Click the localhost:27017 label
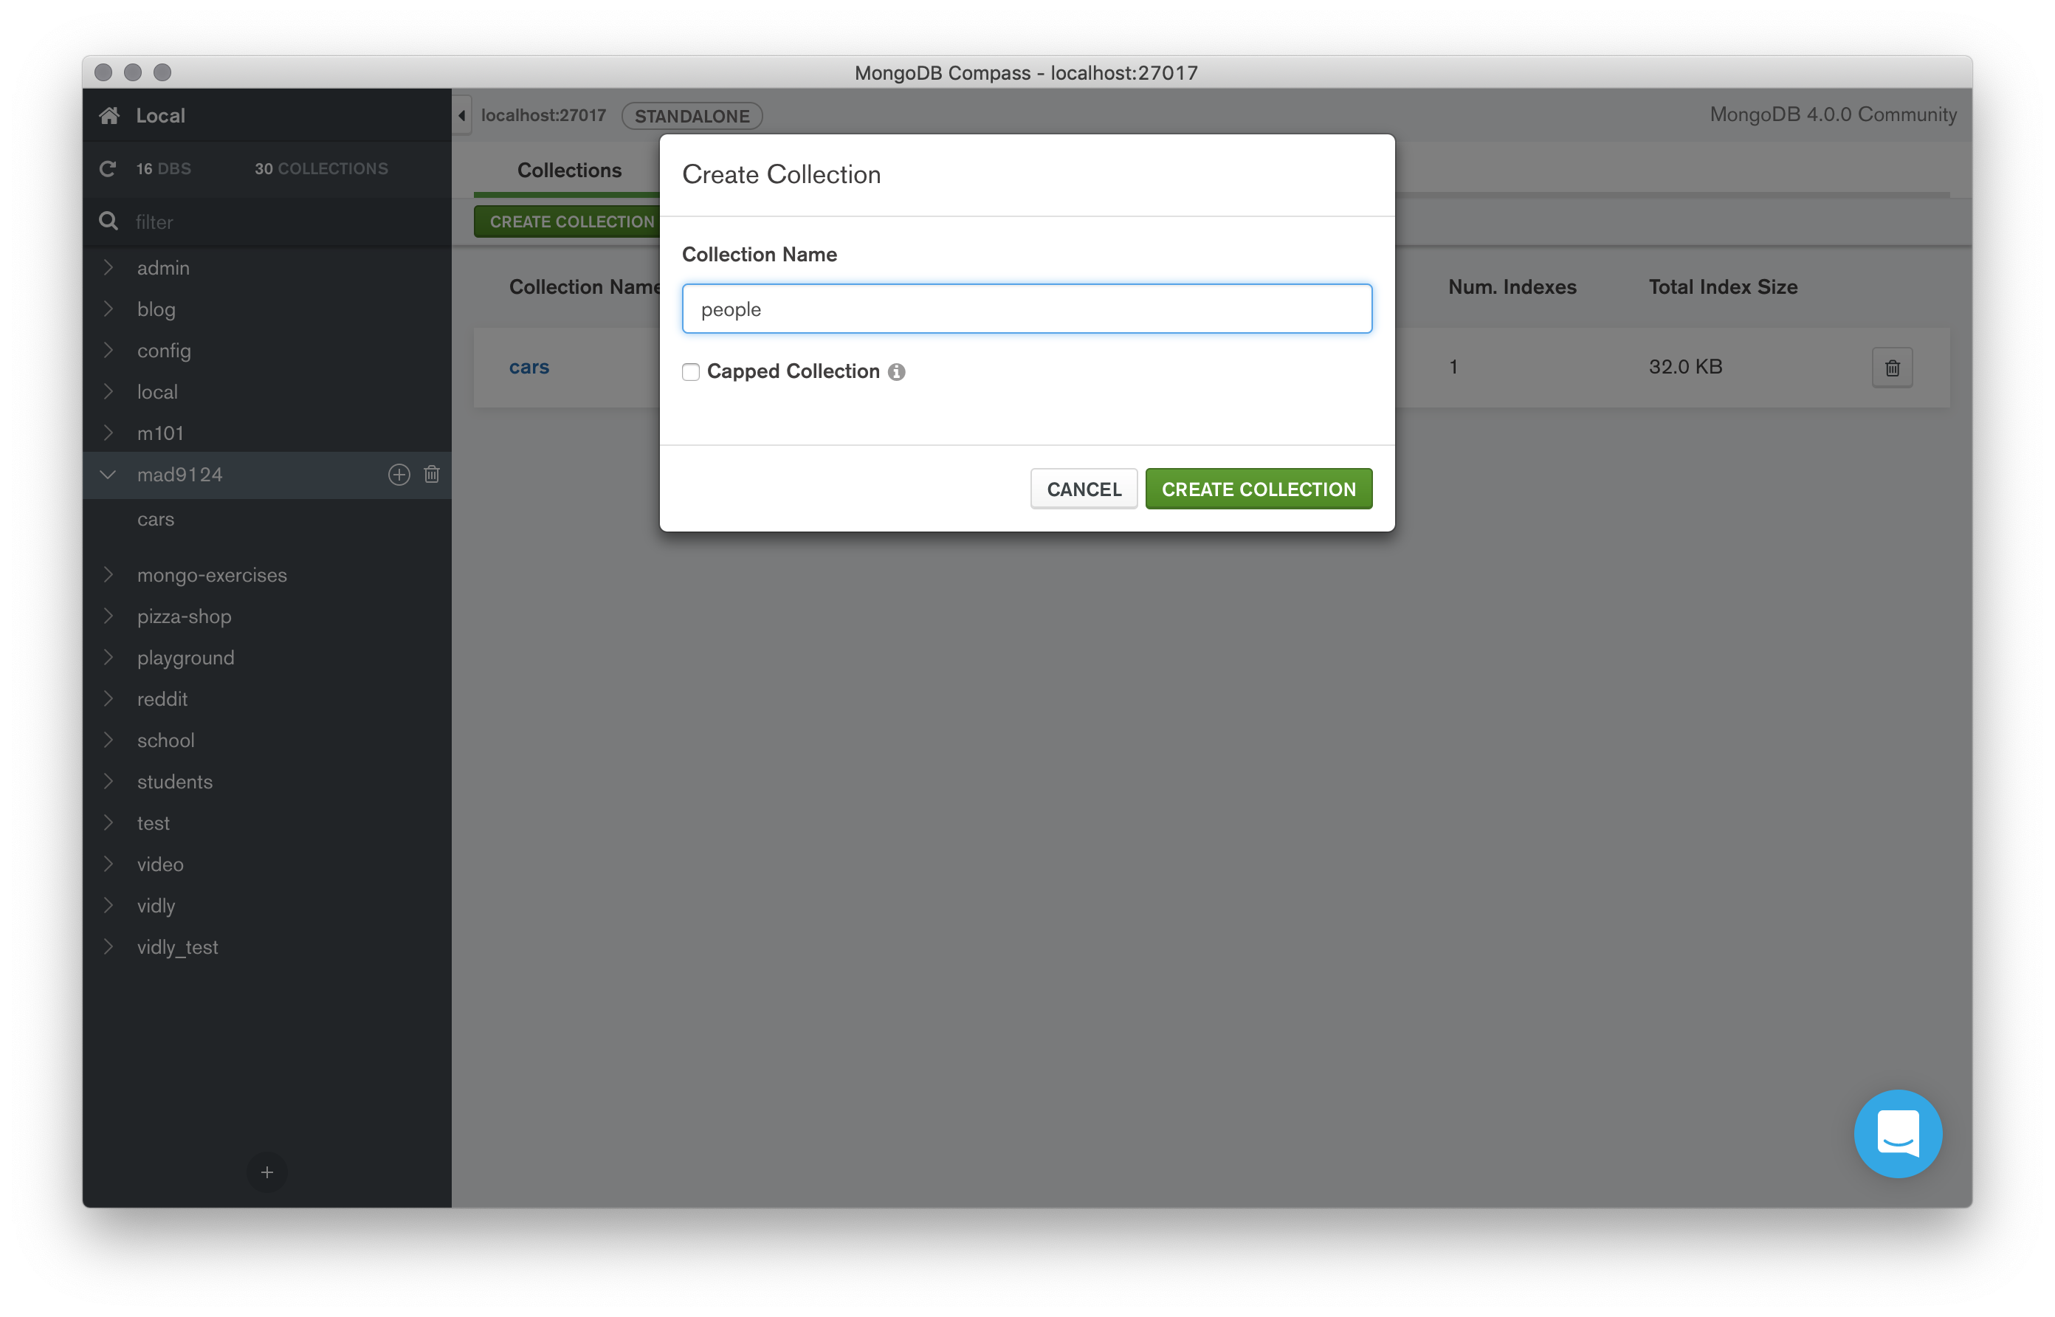This screenshot has height=1317, width=2055. [x=544, y=115]
